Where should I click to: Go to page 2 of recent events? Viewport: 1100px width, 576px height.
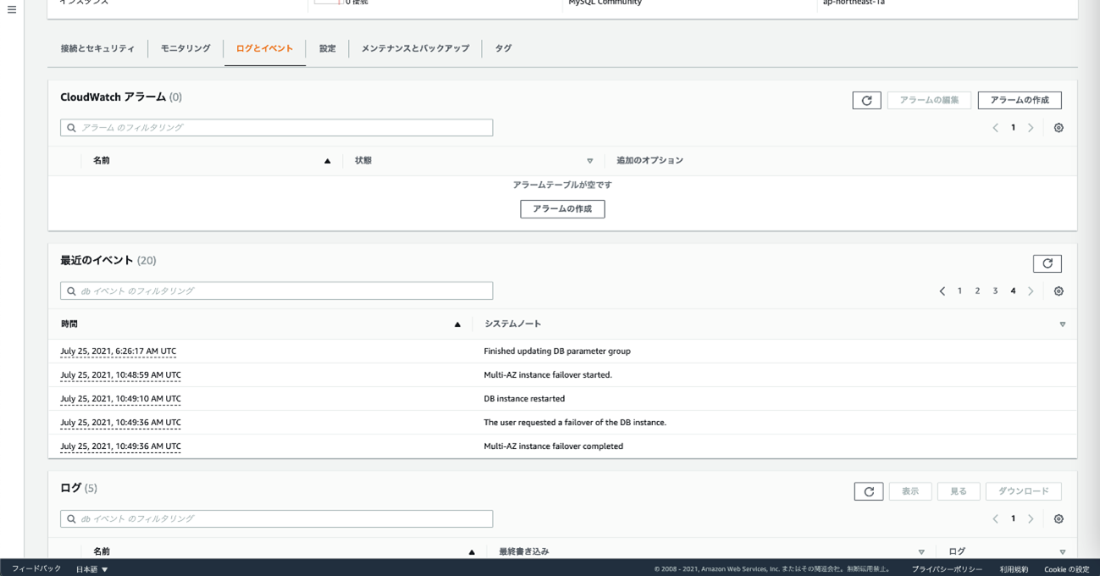[977, 291]
